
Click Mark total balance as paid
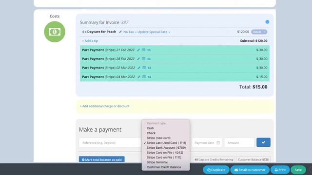[102, 159]
